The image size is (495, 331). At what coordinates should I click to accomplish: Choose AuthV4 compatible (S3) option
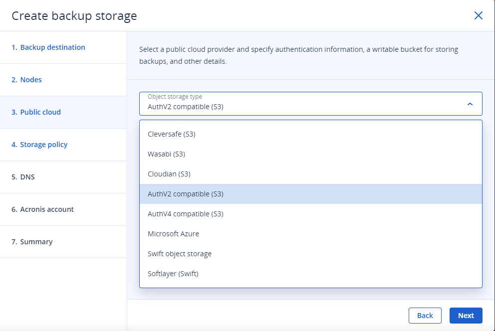tap(311, 214)
